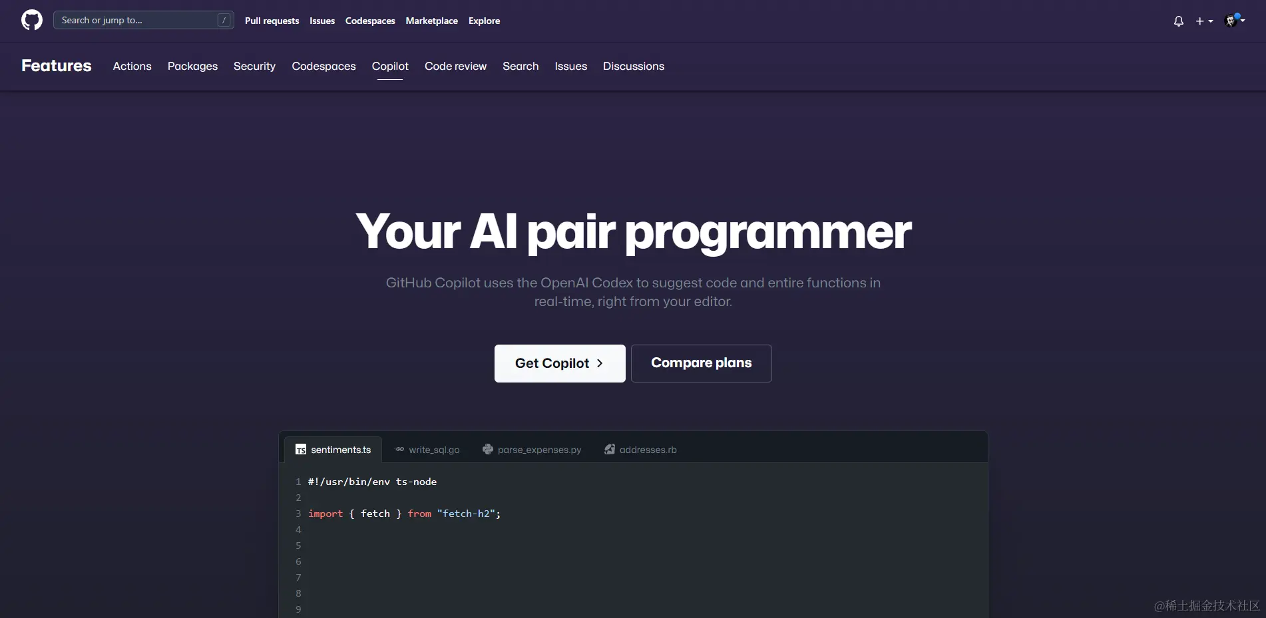Switch to the write_sql.go tab

(427, 450)
